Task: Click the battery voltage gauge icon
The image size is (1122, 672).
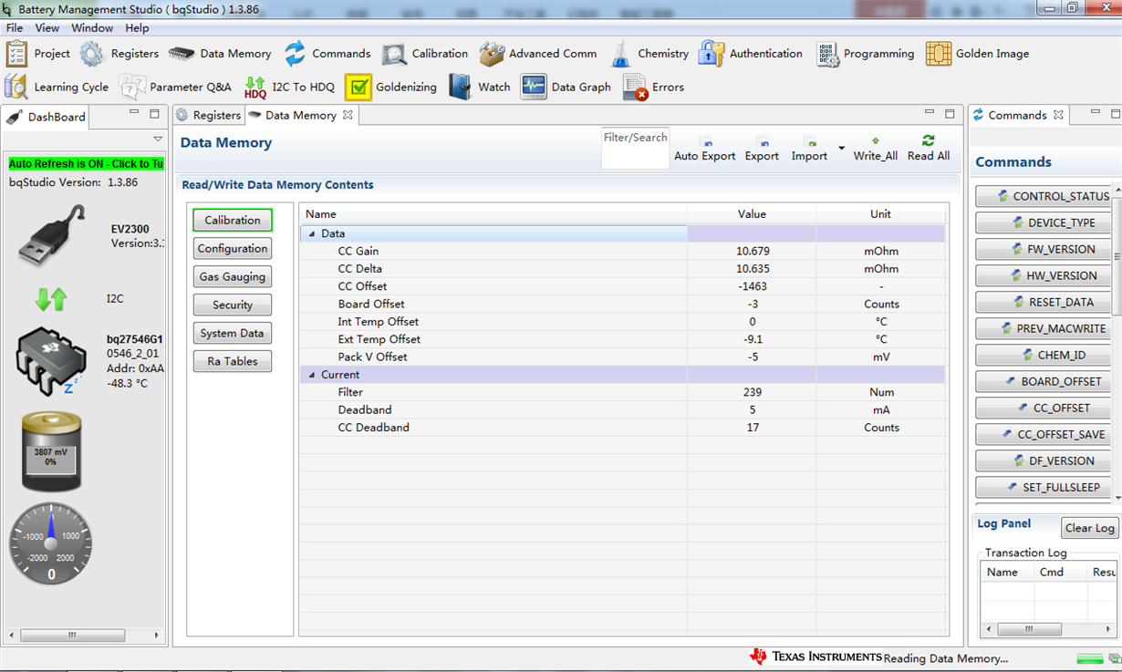Action: tap(51, 451)
